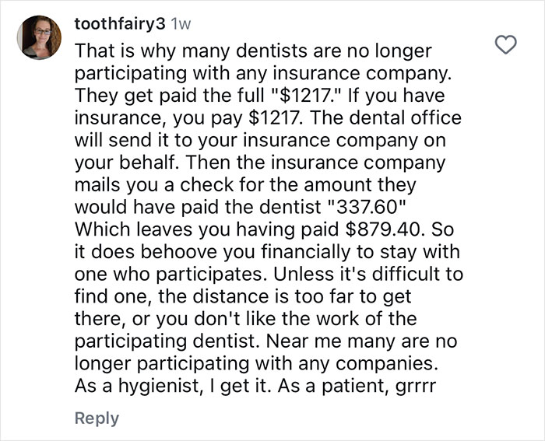Click the 1w timestamp
Viewport: 545px width, 441px height.
pos(180,23)
